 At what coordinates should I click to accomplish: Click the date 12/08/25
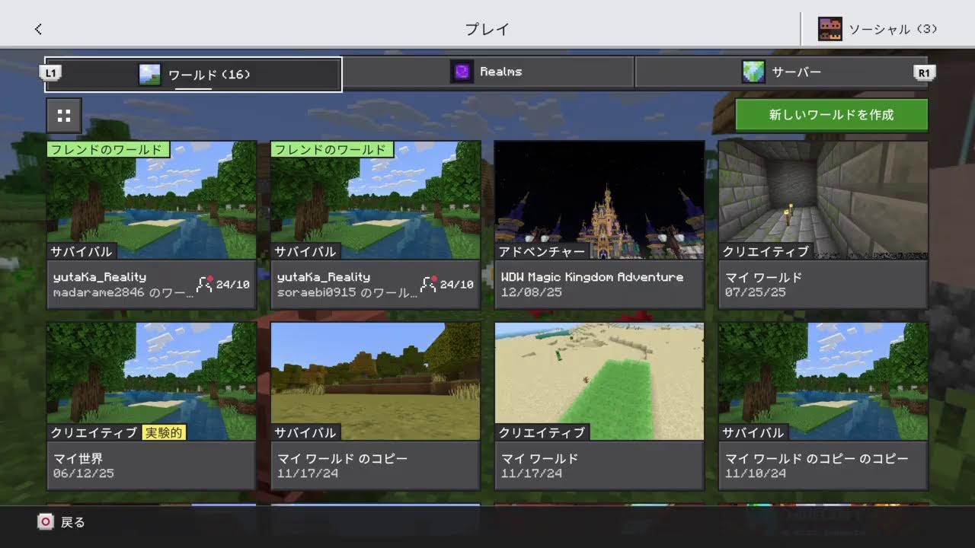531,292
